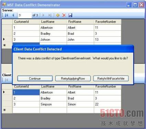Click Simpson cell in client grid
The image size is (146, 129).
click(53, 104)
